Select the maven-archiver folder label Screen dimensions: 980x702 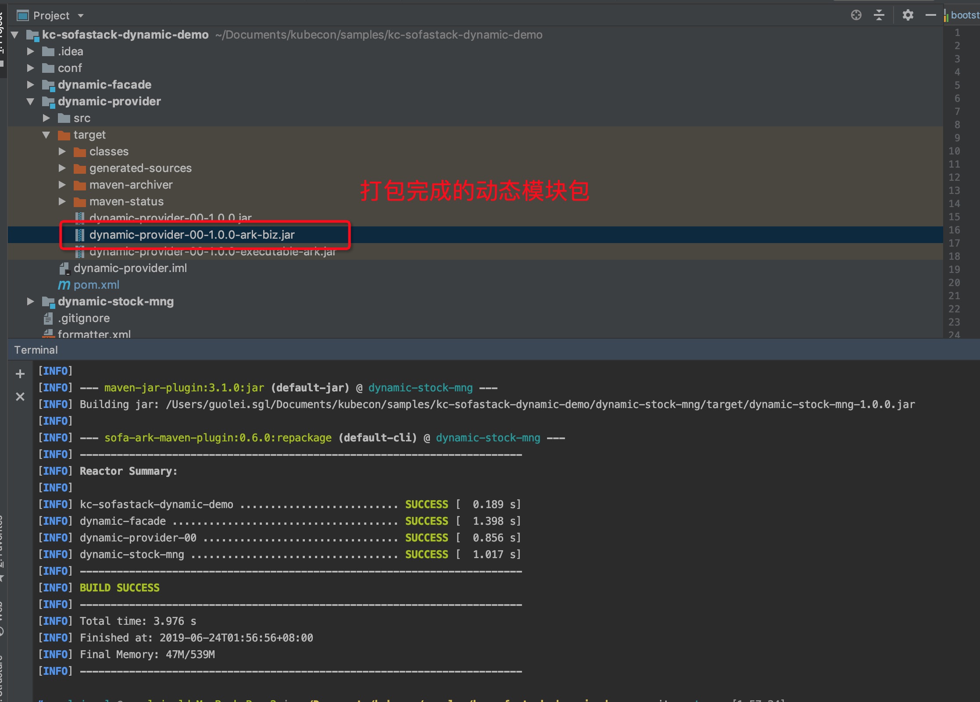[x=131, y=185]
